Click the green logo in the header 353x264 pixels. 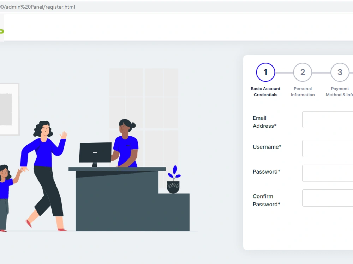tap(2, 31)
